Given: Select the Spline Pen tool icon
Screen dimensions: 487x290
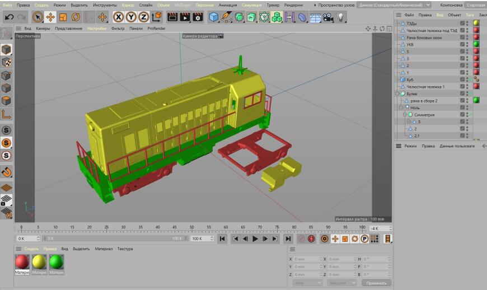Looking at the screenshot, I should pos(227,17).
